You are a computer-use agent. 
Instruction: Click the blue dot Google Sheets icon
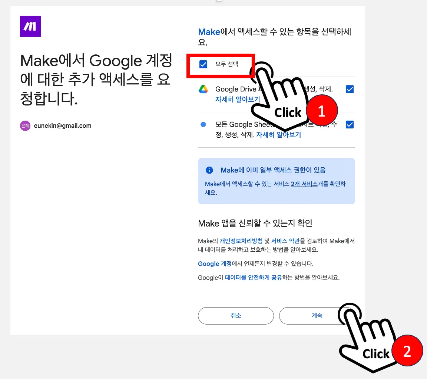(x=203, y=124)
